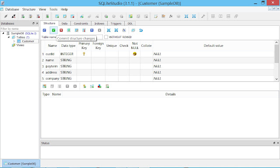Open the Tools menu

(53, 9)
